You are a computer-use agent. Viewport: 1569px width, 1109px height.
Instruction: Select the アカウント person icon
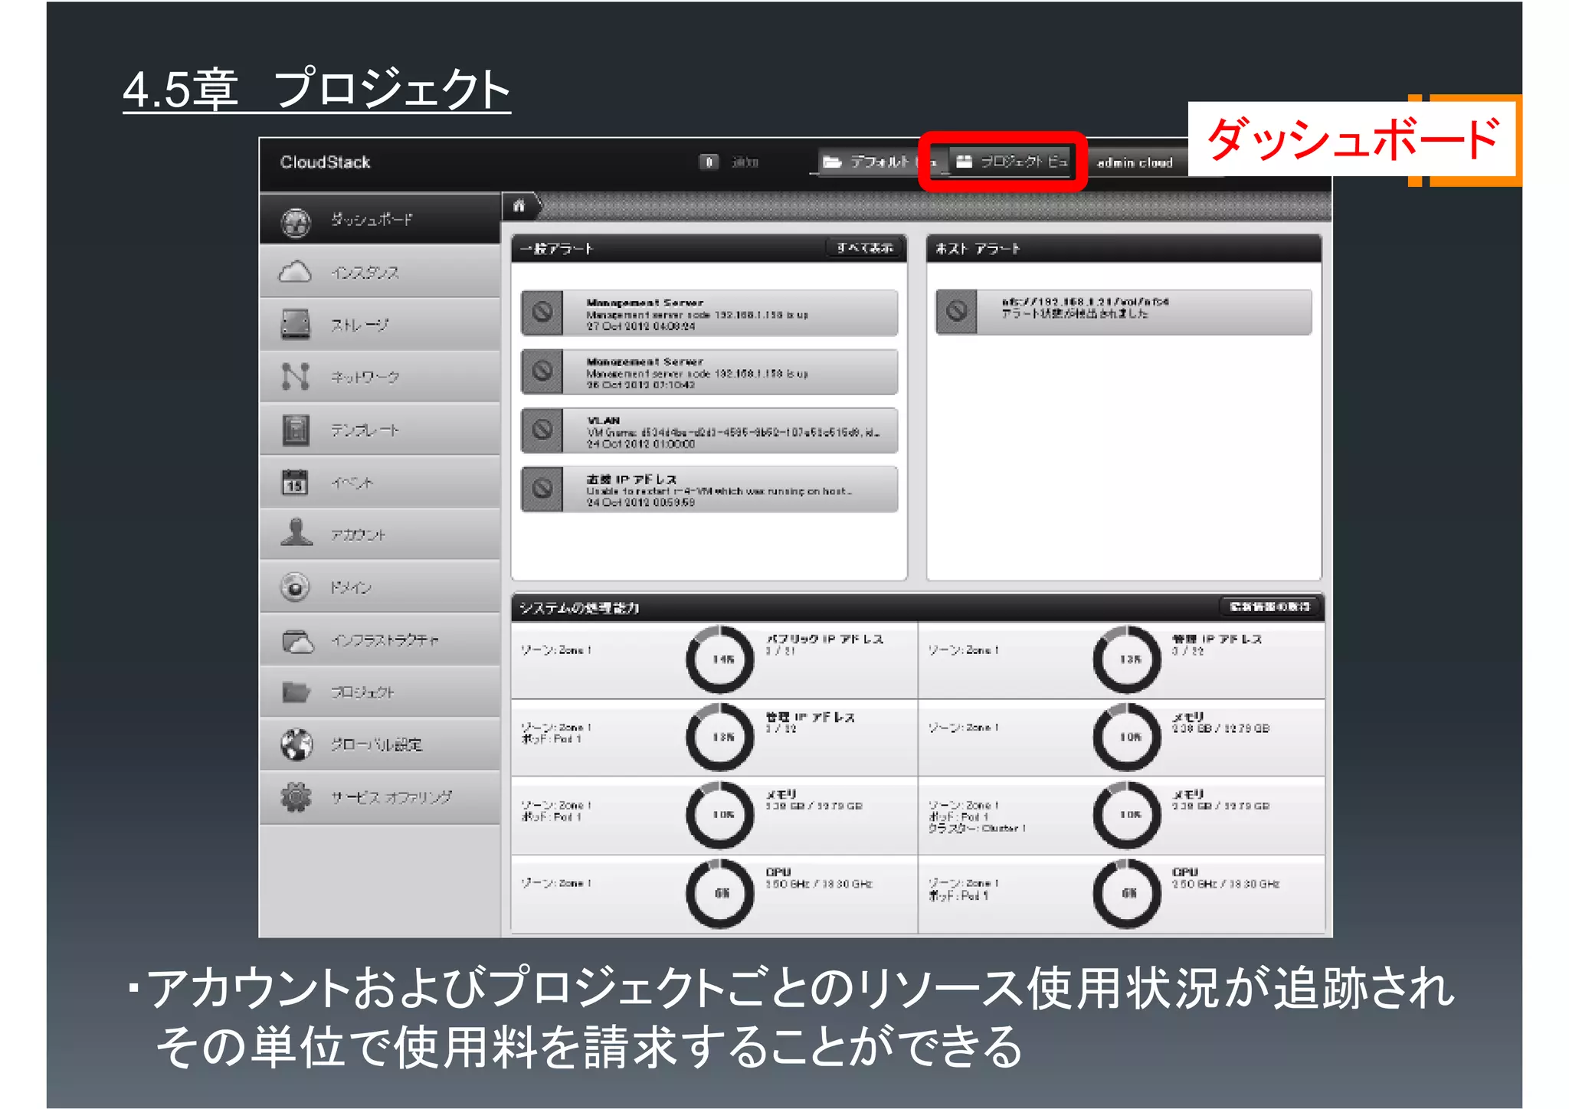(x=296, y=533)
